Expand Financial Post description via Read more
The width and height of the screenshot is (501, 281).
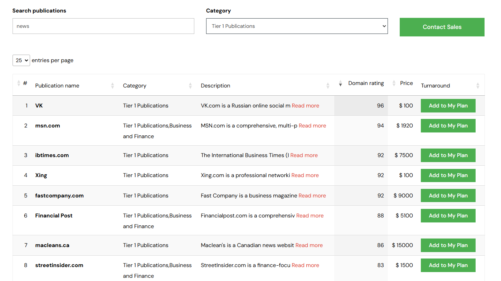coord(310,216)
